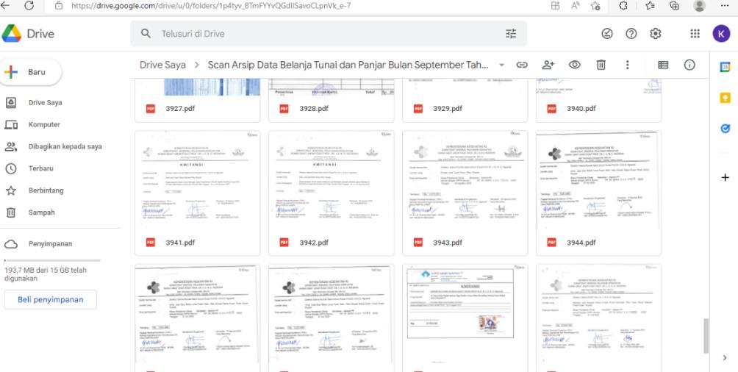Open browser profile avatar icon

tap(699, 6)
